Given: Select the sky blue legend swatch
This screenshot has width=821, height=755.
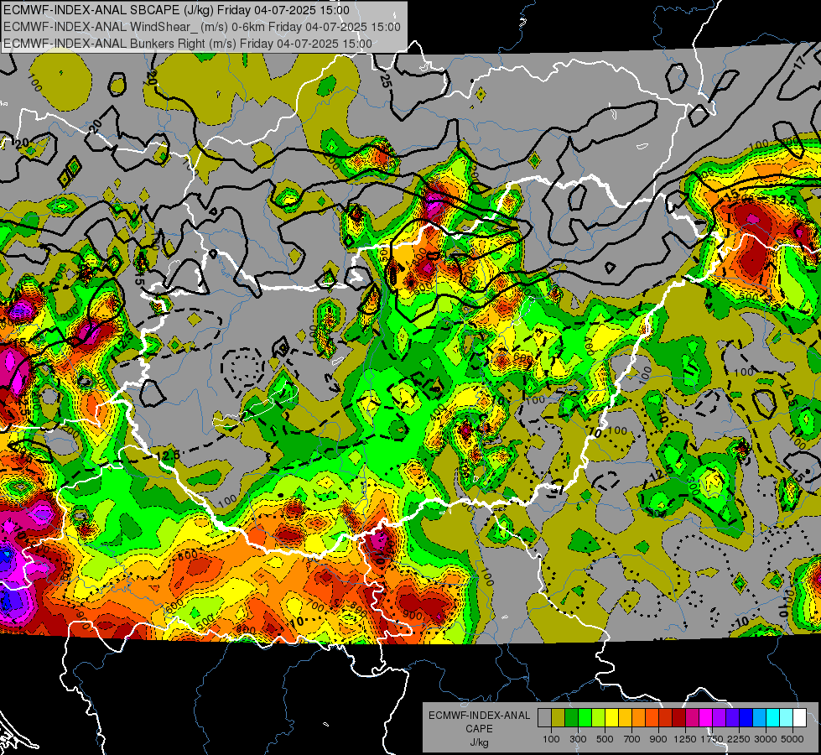Looking at the screenshot, I should tap(759, 717).
